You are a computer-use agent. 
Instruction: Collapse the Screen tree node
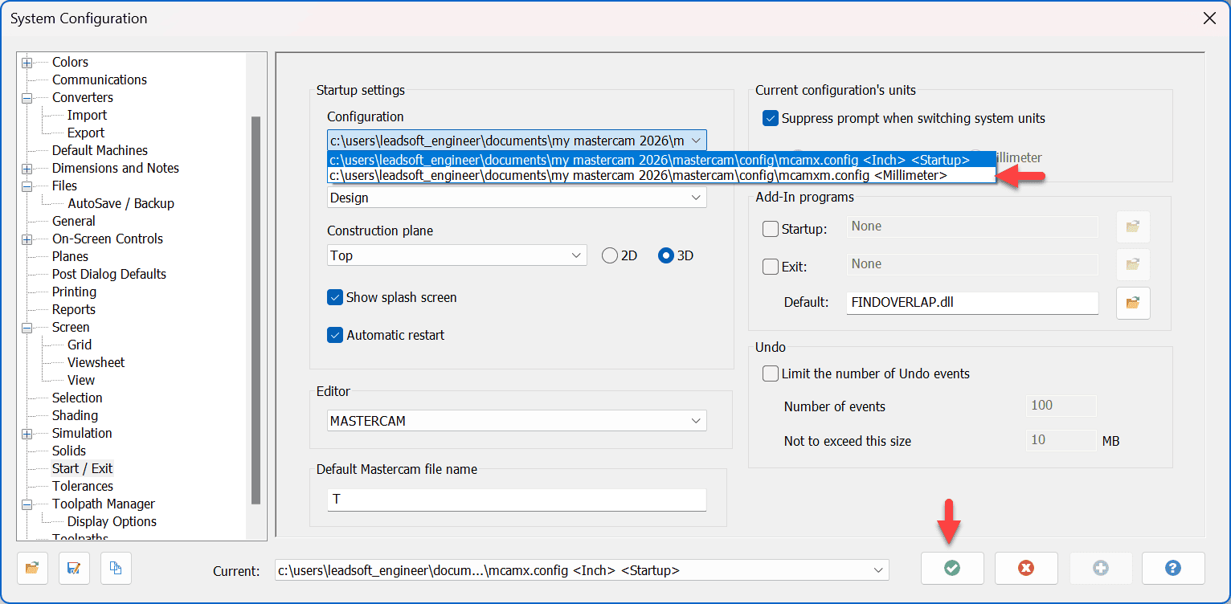27,327
